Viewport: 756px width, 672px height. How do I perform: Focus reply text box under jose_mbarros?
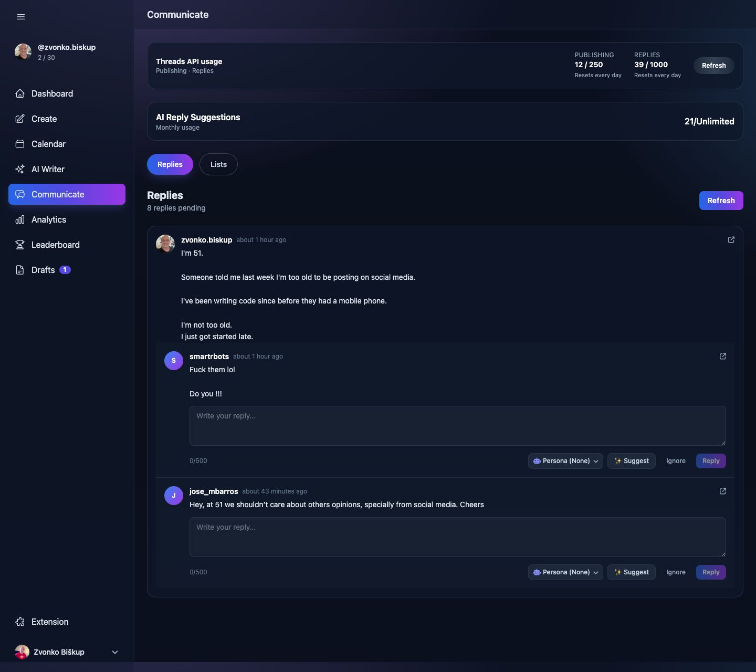[x=457, y=537]
